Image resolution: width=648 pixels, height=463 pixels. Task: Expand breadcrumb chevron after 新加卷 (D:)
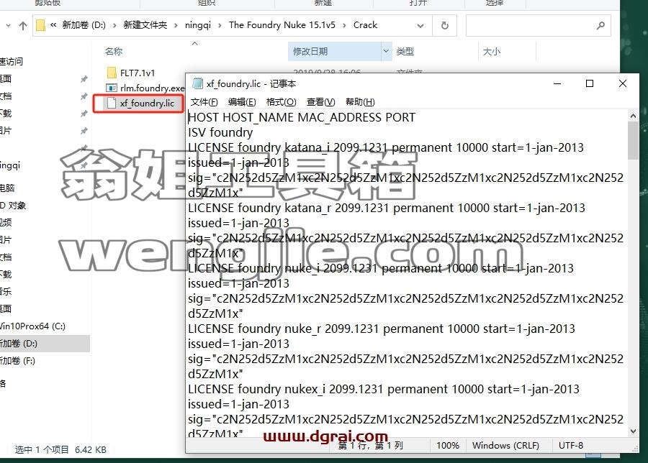click(x=114, y=26)
